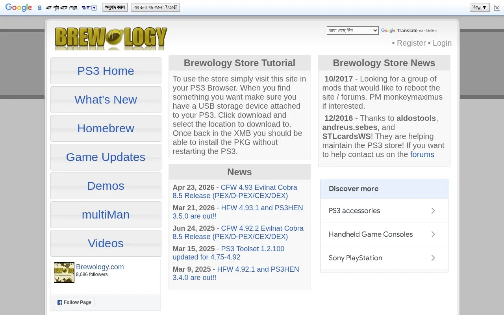Image resolution: width=504 pixels, height=315 pixels.
Task: Click the অনুবাদ করুন translate button
Action: click(115, 7)
